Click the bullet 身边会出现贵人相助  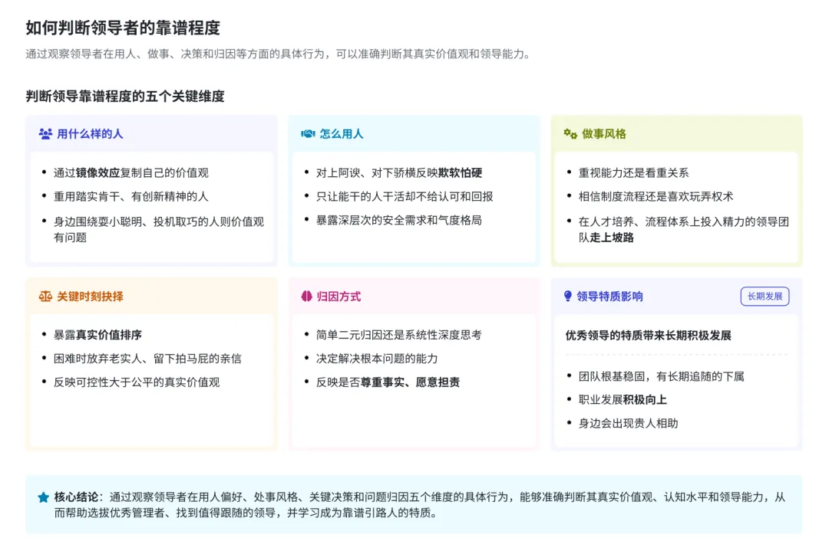tap(628, 423)
